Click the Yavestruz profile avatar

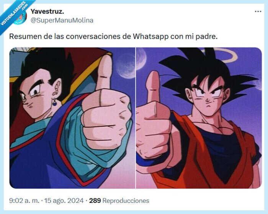click(20, 17)
